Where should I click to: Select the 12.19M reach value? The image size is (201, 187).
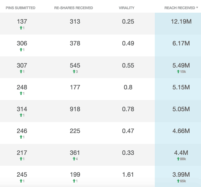click(181, 22)
